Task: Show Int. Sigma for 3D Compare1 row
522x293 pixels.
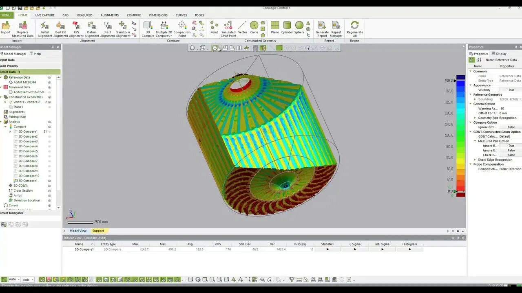Action: (x=382, y=249)
